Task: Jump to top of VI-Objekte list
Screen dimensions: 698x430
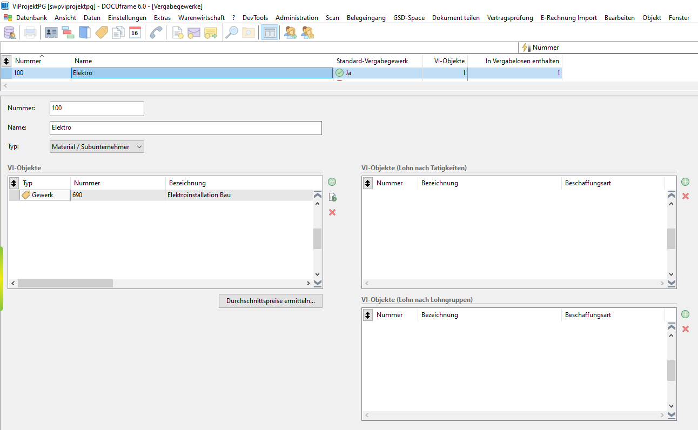Action: click(x=318, y=195)
